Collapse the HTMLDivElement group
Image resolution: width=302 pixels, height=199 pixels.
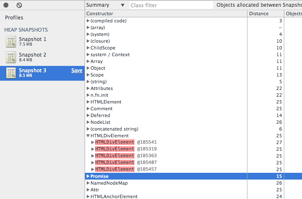click(x=88, y=136)
